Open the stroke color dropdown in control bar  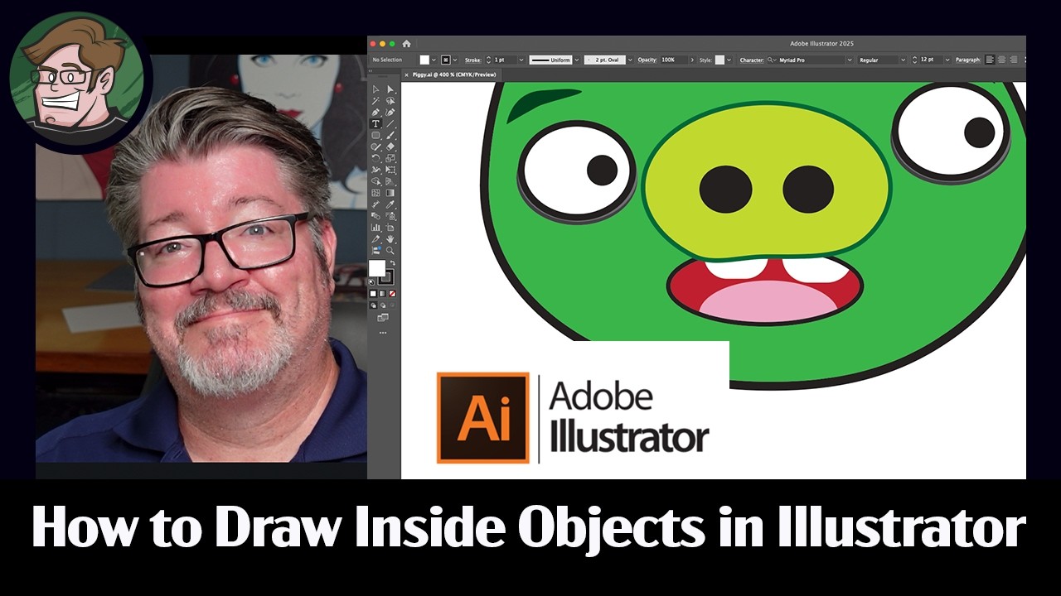(x=455, y=60)
